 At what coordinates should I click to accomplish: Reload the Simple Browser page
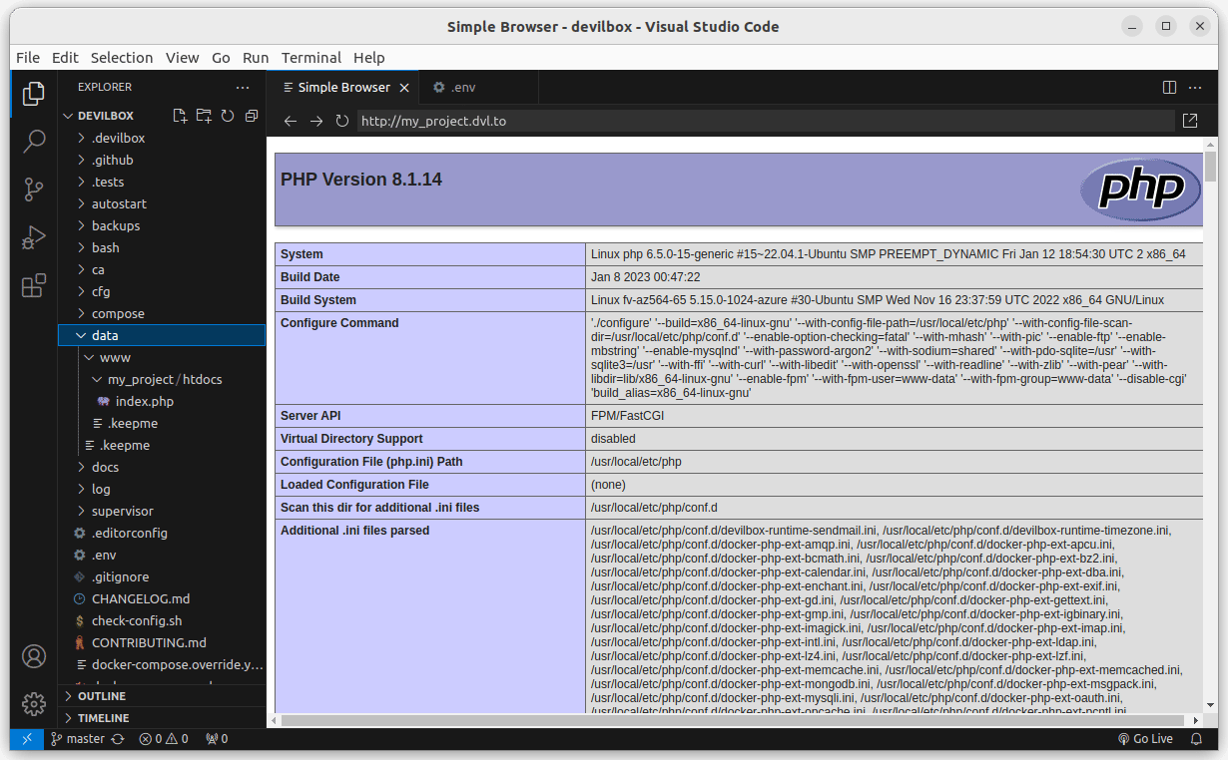pyautogui.click(x=341, y=121)
